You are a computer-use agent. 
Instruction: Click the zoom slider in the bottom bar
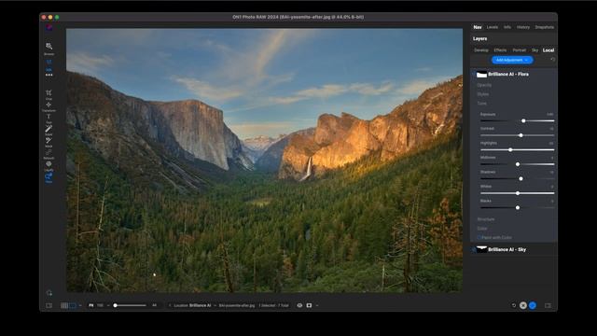click(x=130, y=305)
